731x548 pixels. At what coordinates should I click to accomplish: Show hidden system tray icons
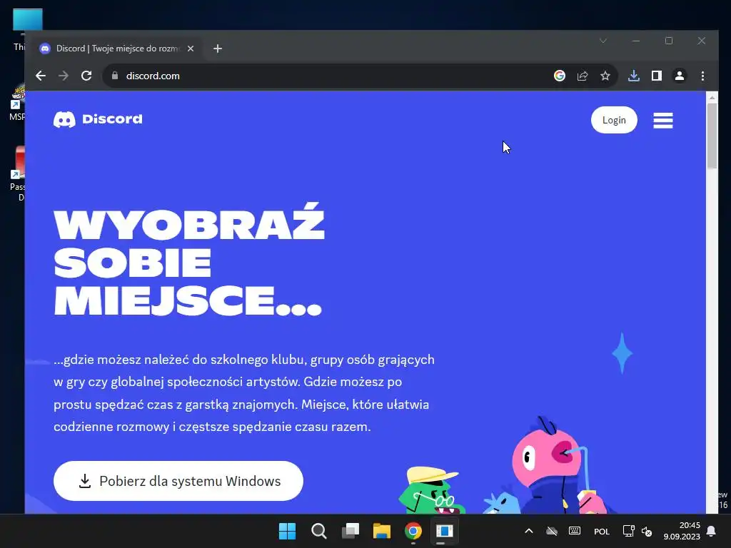529,531
